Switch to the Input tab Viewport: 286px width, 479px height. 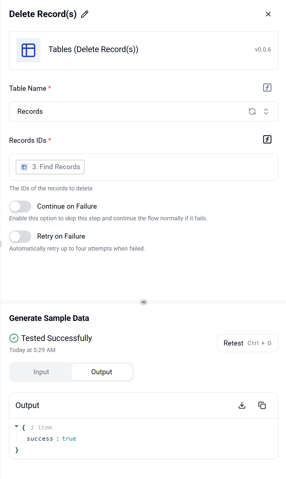[x=41, y=372]
